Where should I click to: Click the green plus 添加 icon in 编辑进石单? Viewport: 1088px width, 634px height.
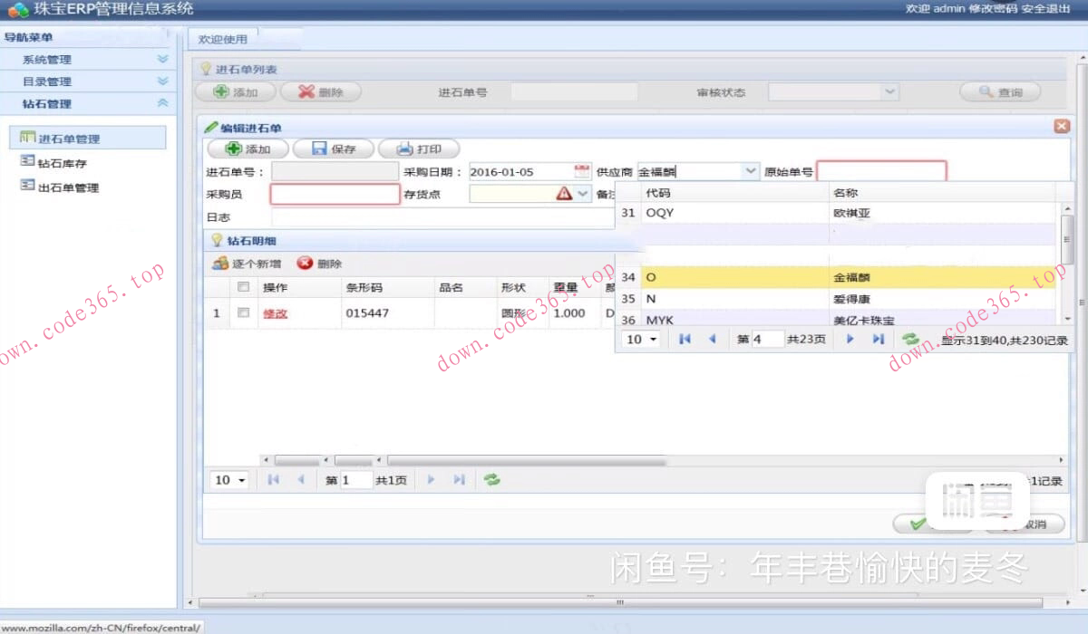pos(233,149)
